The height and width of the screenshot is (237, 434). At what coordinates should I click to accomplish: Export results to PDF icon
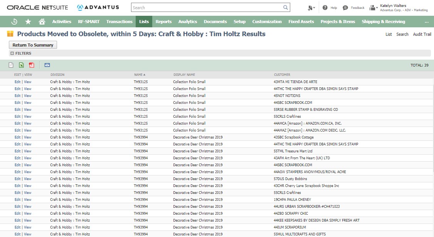pos(32,65)
